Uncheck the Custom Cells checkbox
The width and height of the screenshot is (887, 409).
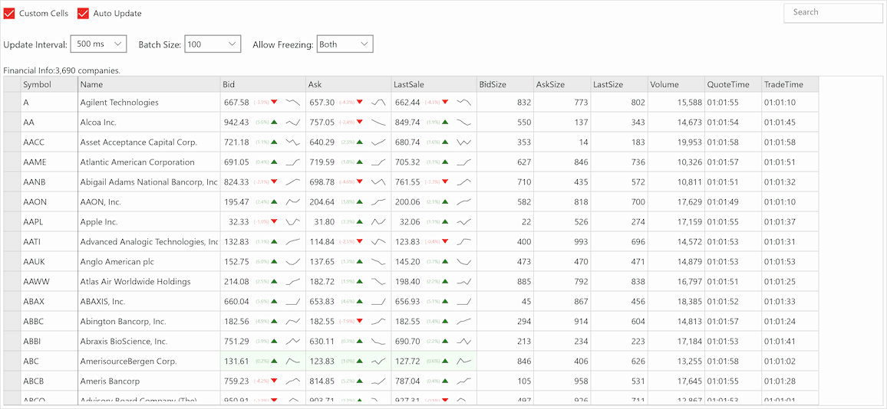[x=9, y=13]
